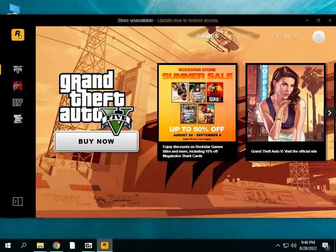Open the GTA V official site card image
The image size is (336, 252).
[285, 103]
